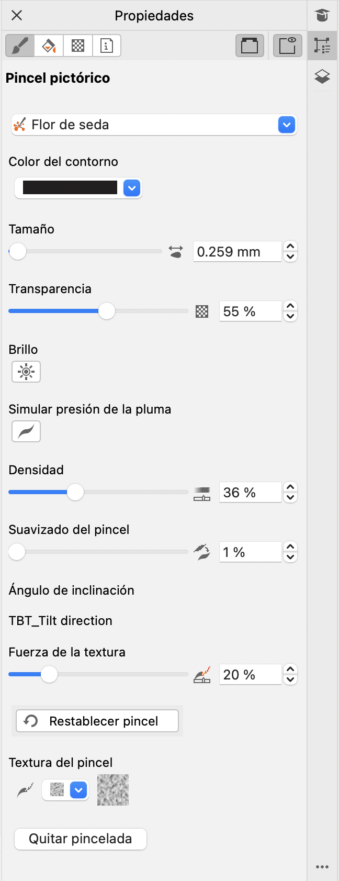Click the brush texture stroke icon
The width and height of the screenshot is (339, 881).
[25, 790]
